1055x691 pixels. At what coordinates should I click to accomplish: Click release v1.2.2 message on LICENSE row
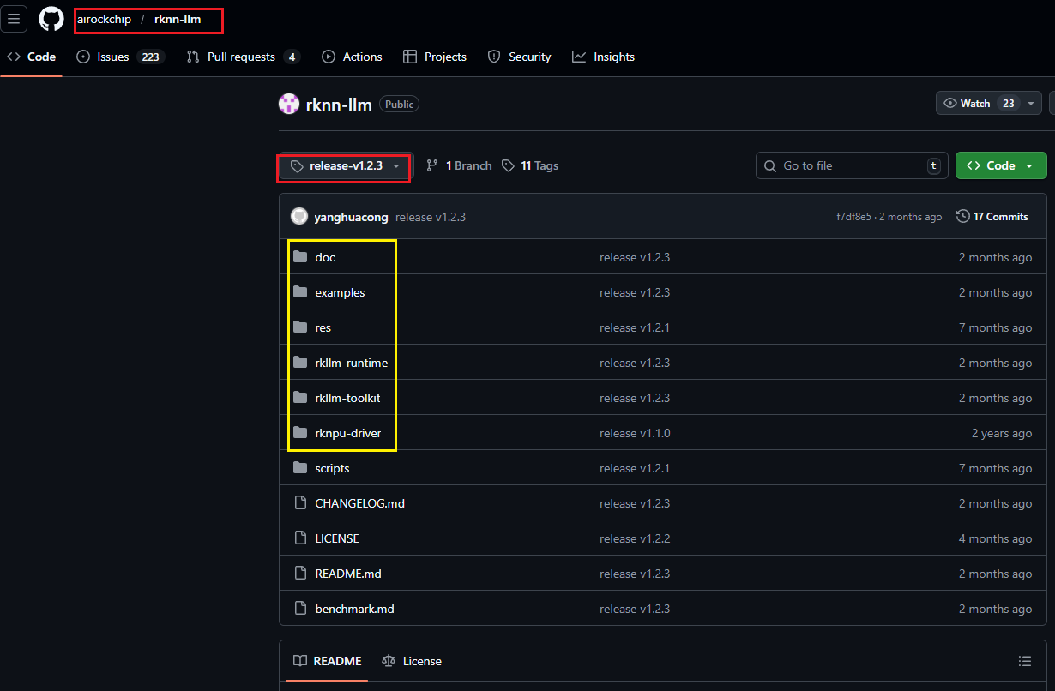pos(635,538)
